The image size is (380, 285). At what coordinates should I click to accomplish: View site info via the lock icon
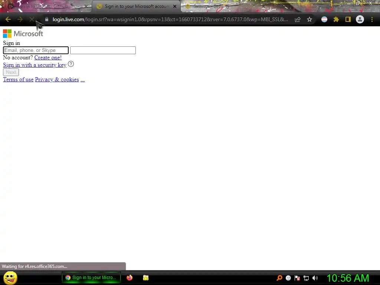(x=47, y=19)
